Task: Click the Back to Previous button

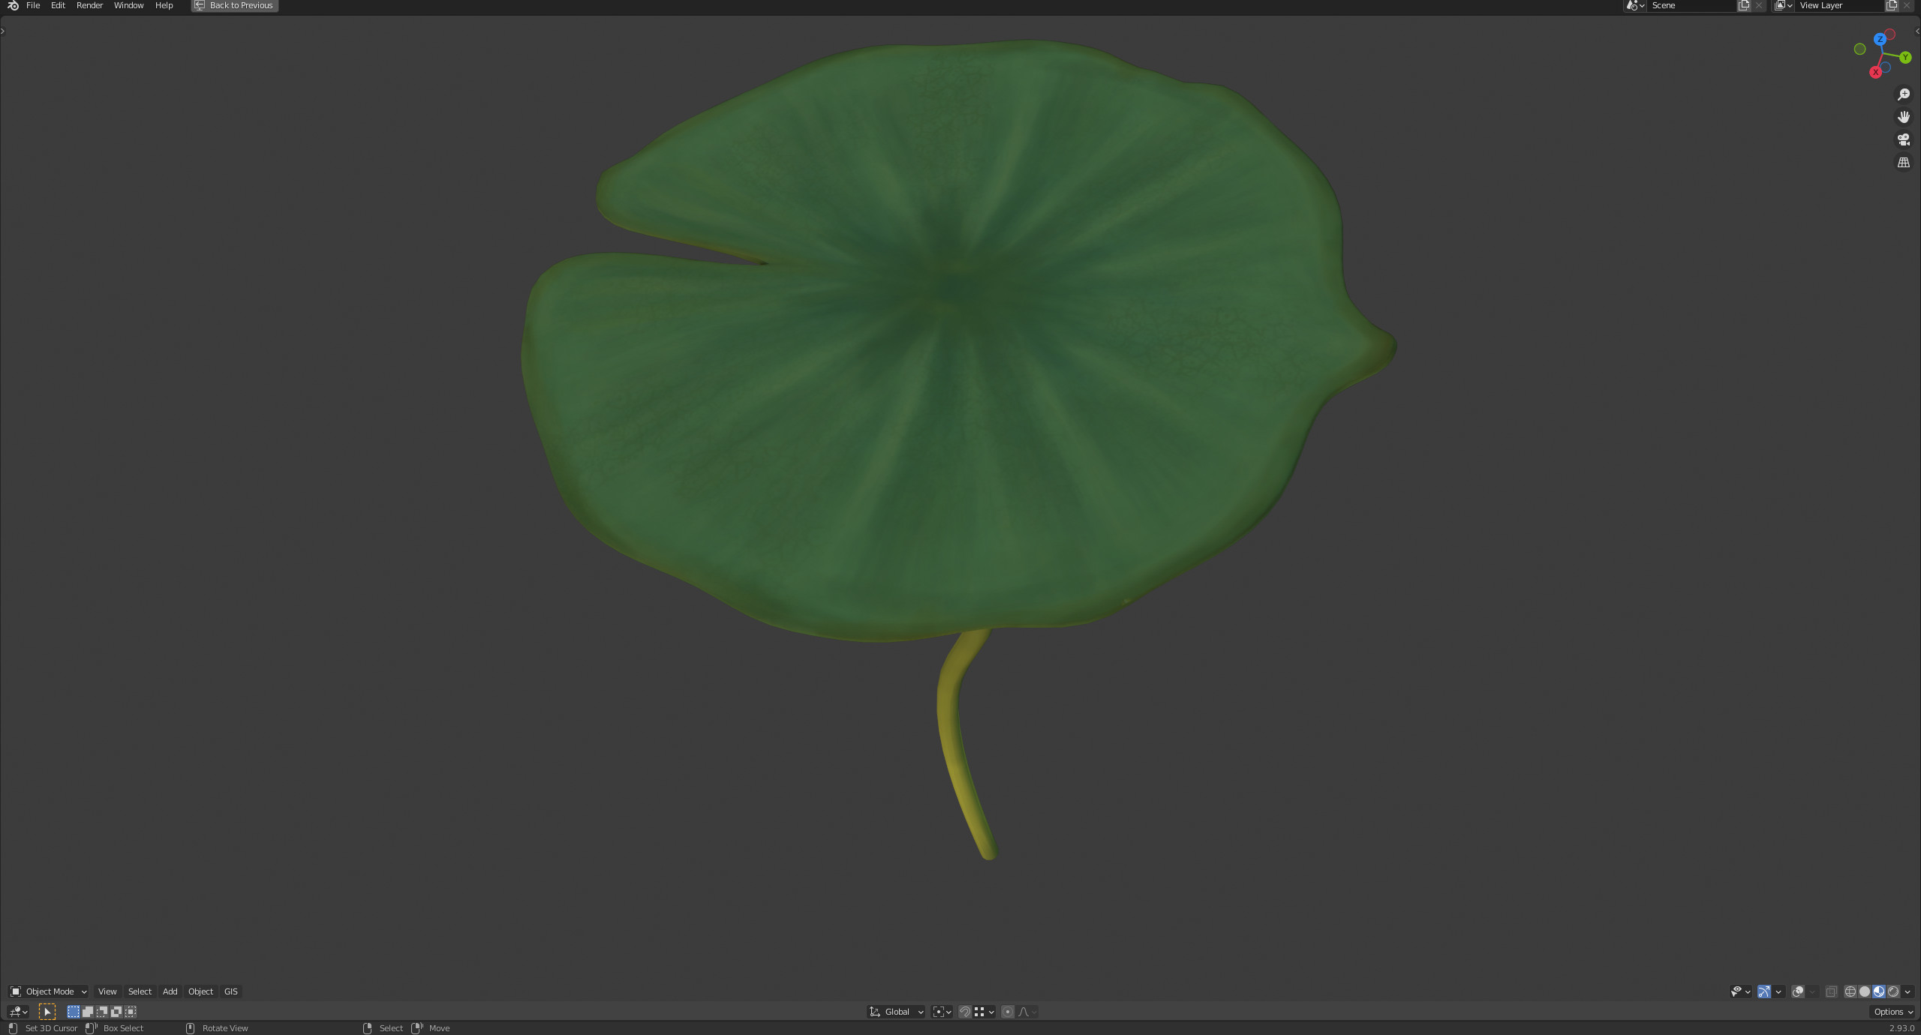Action: click(x=235, y=5)
